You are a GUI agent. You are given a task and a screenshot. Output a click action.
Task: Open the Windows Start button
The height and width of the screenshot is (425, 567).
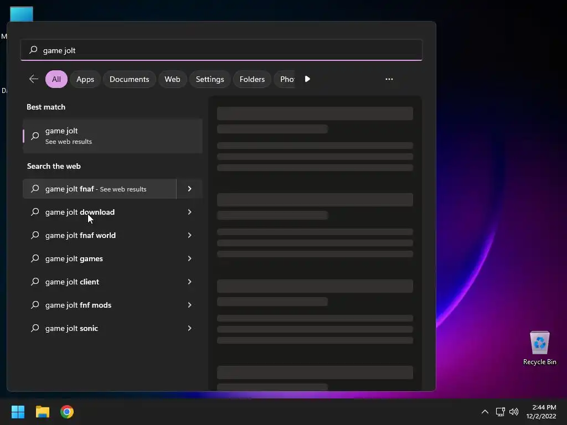click(x=18, y=412)
